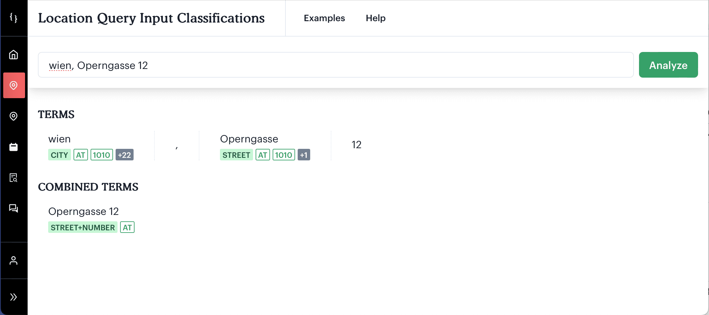This screenshot has width=709, height=315.
Task: Click the curly braces logo icon
Action: (x=13, y=18)
